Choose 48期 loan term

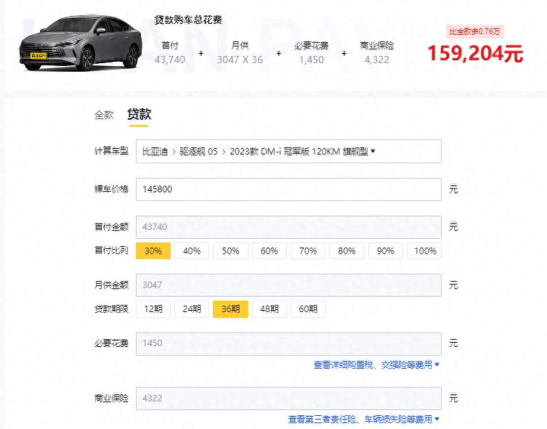pyautogui.click(x=270, y=309)
